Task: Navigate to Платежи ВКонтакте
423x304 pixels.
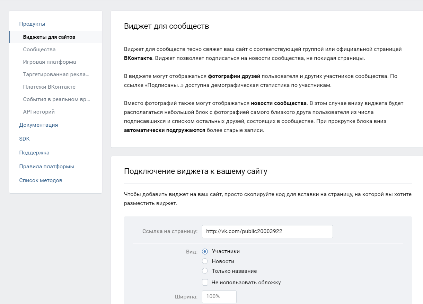Action: [x=49, y=87]
